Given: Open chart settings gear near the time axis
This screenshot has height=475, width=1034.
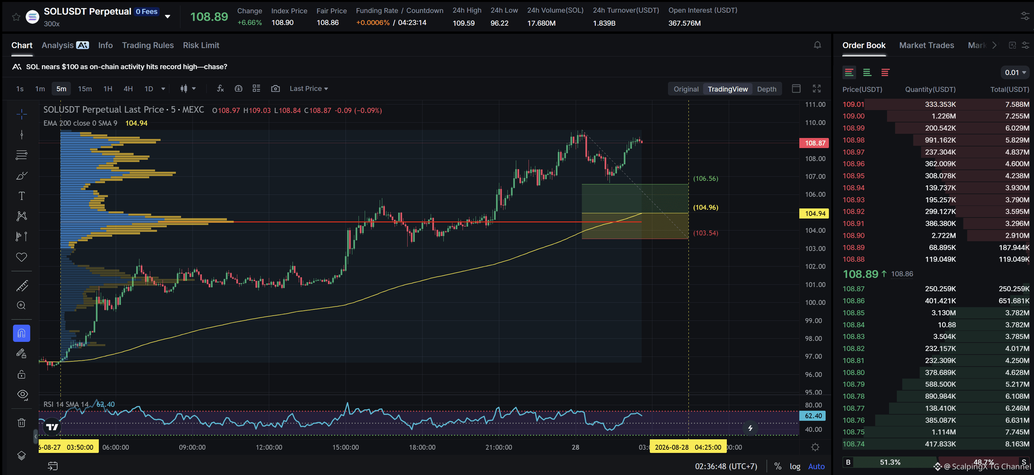Looking at the screenshot, I should point(815,447).
